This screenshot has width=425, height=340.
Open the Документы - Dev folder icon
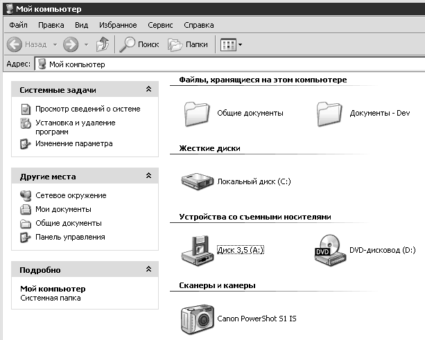click(331, 112)
